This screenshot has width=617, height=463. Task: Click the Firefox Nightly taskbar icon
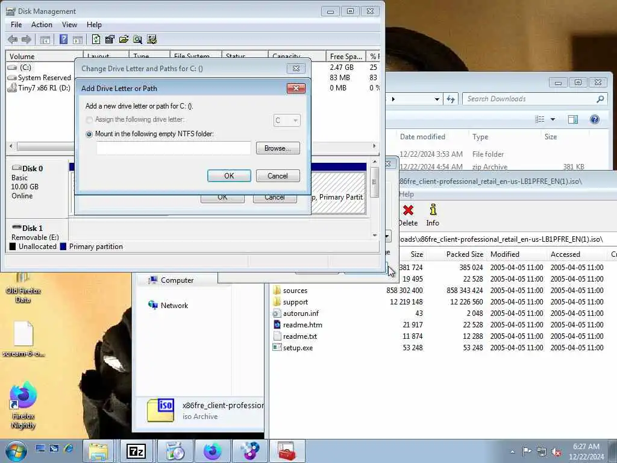[x=213, y=451]
